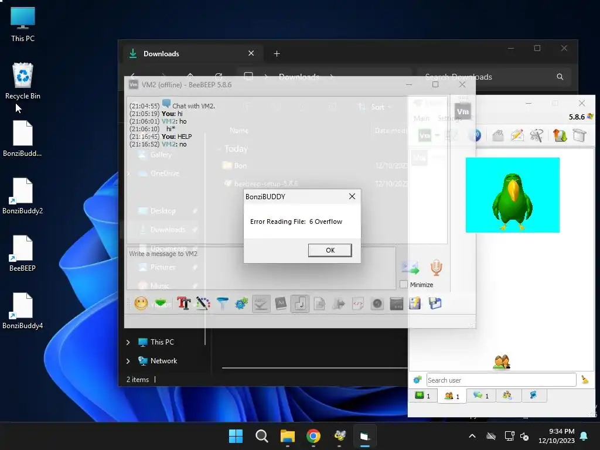The width and height of the screenshot is (600, 450).
Task: Toggle the Enter-key return arrow option
Action: click(x=299, y=304)
